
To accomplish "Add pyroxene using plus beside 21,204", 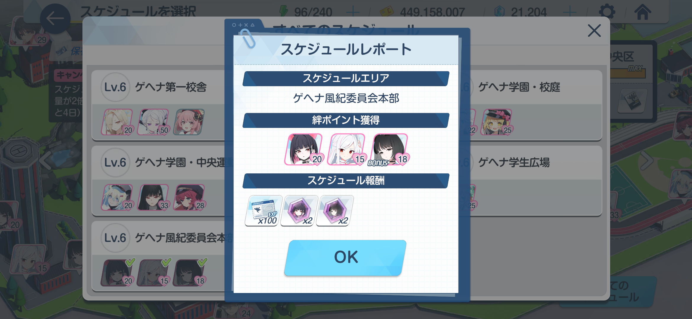I will point(570,12).
